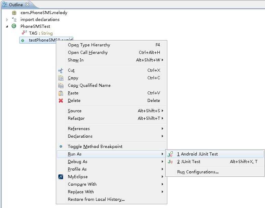This screenshot has width=265, height=208.
Task: Click the package icon beside com.PhoneSMS.melody
Action: click(x=14, y=13)
